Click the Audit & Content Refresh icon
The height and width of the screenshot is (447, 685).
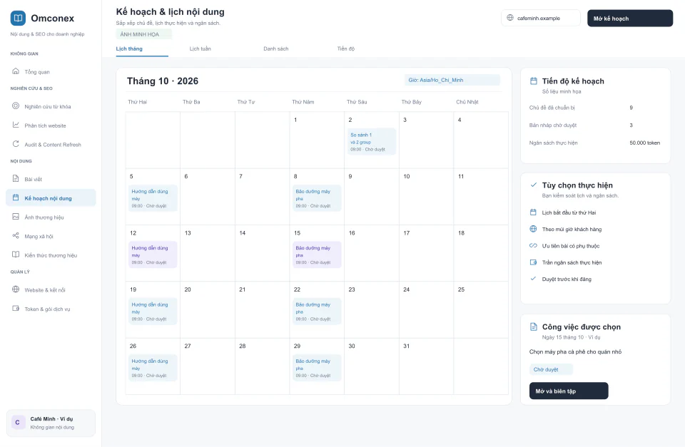coord(16,144)
